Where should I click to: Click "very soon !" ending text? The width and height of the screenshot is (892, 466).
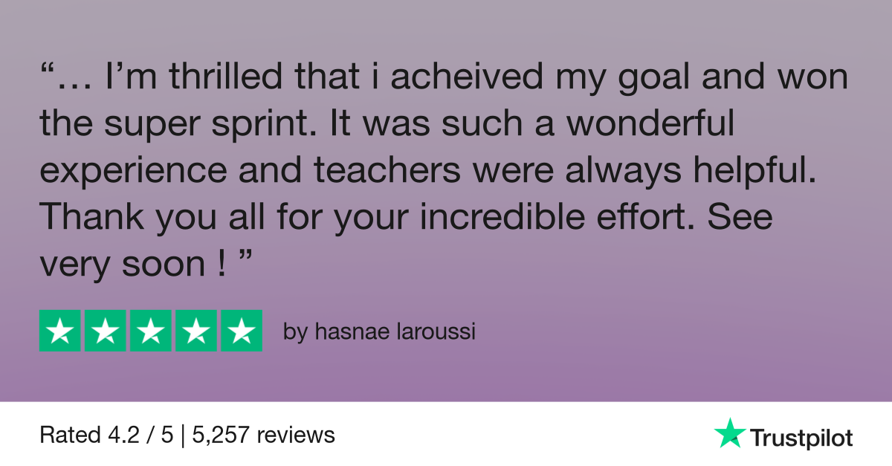(x=133, y=264)
